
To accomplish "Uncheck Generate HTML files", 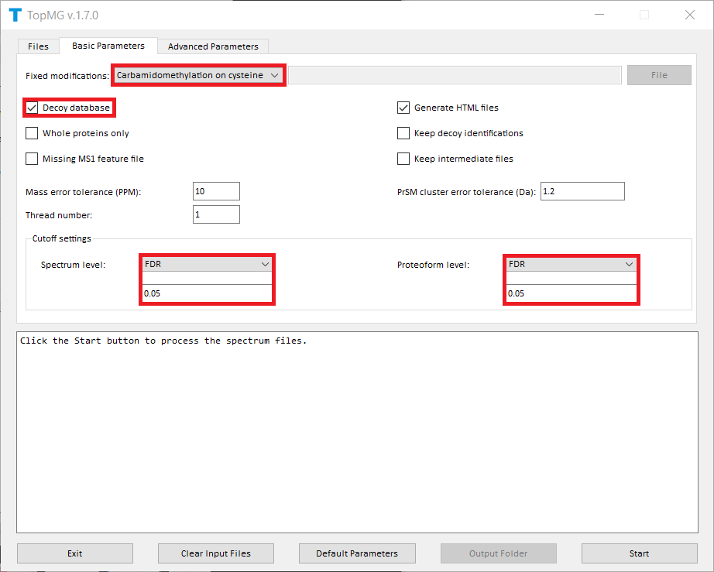I will click(x=403, y=108).
